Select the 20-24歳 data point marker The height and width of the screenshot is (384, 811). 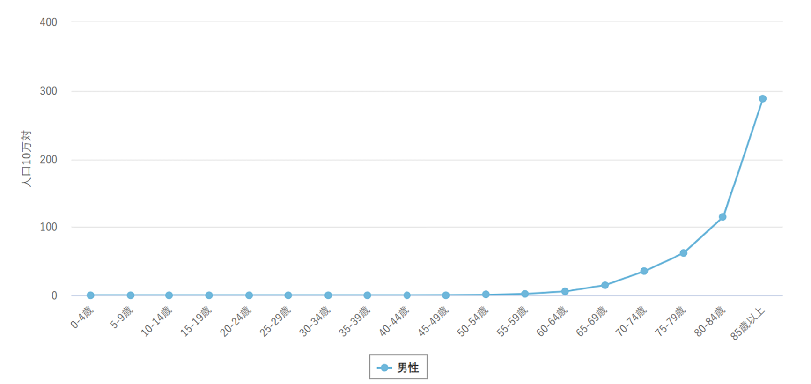pos(249,295)
